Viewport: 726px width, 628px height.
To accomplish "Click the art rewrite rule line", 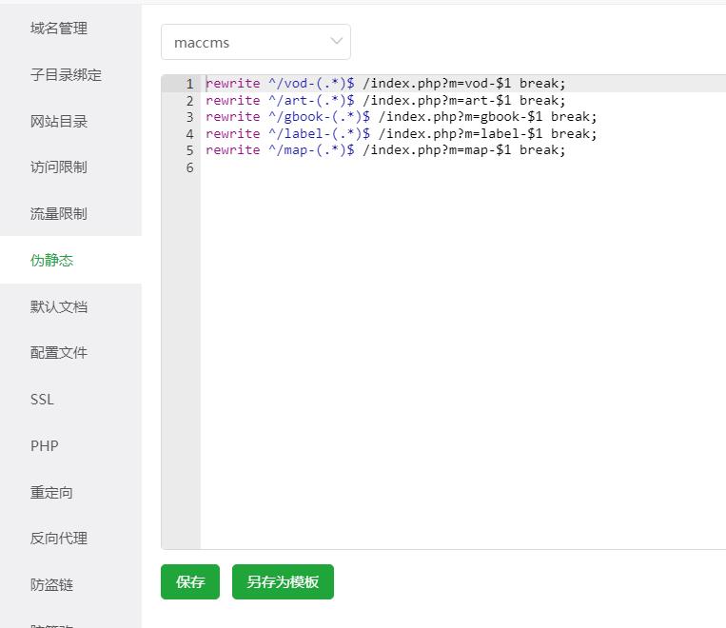I will [x=385, y=100].
